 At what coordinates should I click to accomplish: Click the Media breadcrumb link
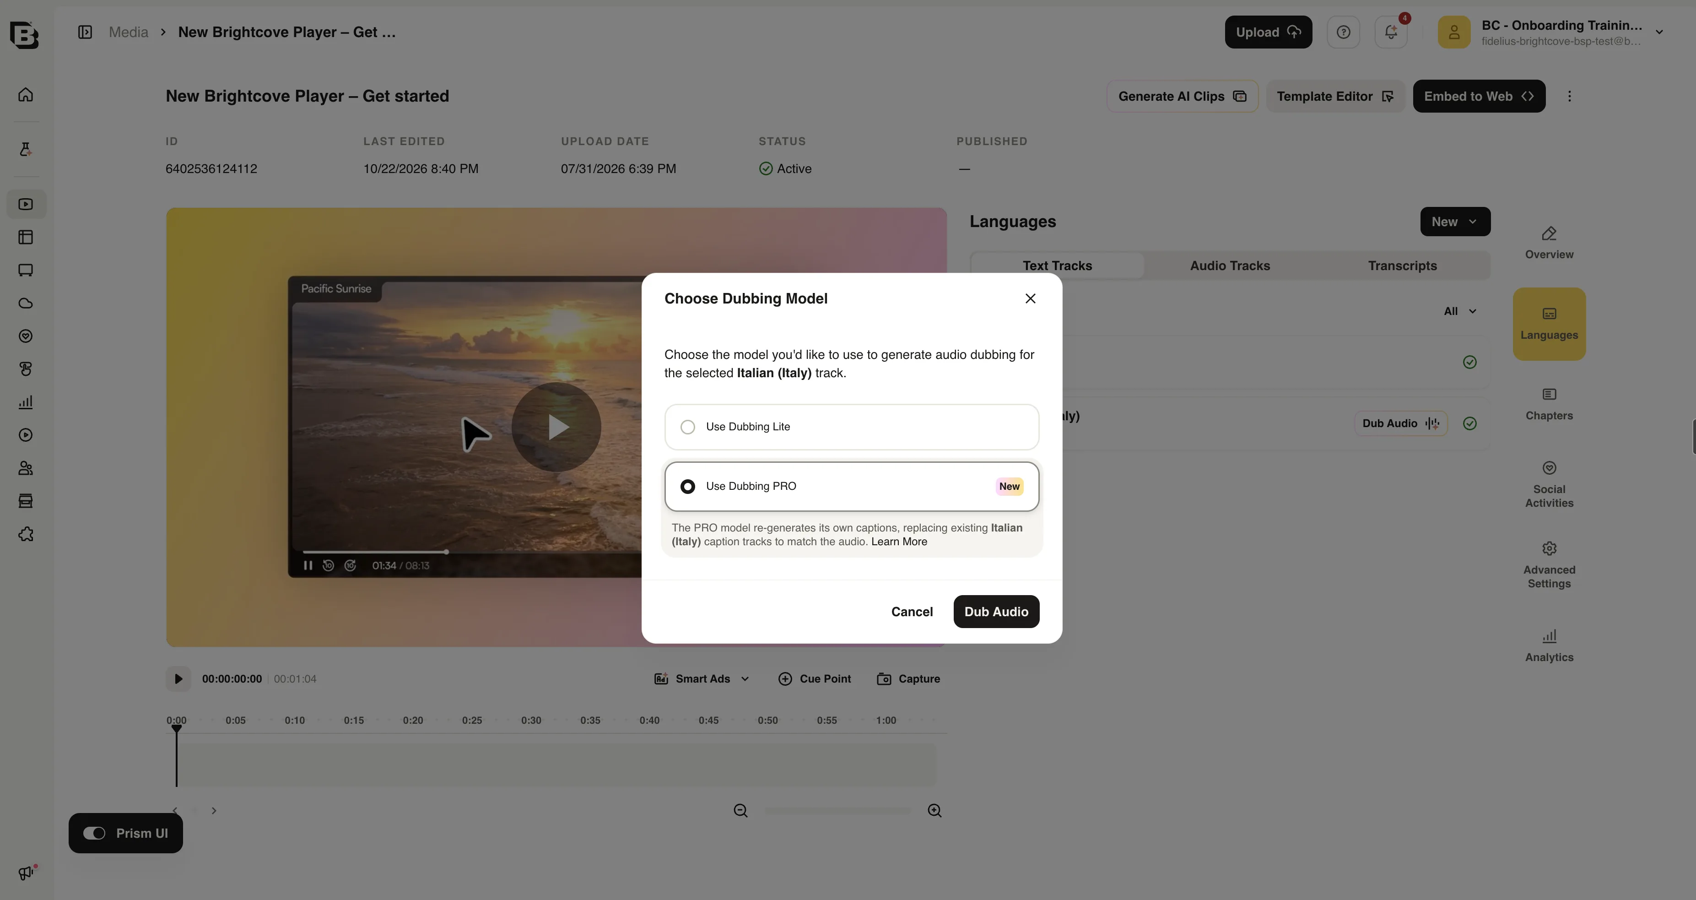pos(129,32)
